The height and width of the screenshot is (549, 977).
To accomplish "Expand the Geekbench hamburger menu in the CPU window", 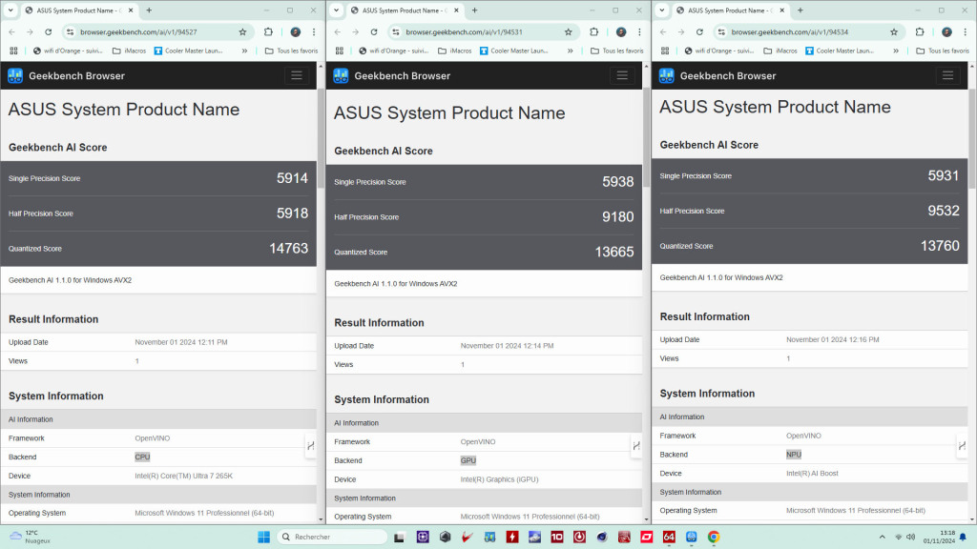I will point(297,75).
